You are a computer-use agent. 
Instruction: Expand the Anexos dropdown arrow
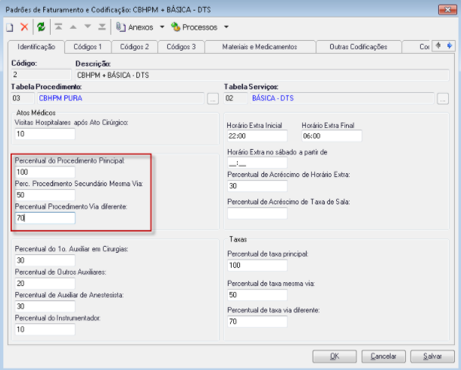point(162,27)
